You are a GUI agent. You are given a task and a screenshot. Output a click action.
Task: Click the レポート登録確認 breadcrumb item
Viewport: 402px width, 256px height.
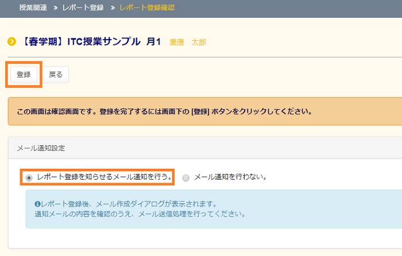(147, 8)
